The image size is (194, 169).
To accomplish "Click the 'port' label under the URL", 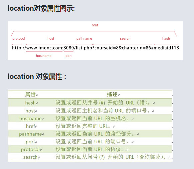I will [x=68, y=56].
